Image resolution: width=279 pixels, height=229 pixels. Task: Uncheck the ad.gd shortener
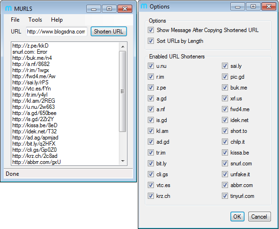(151, 142)
